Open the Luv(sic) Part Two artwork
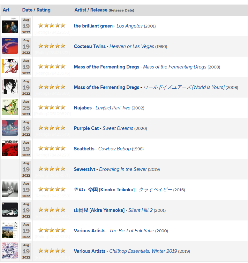Image resolution: width=248 pixels, height=263 pixels. click(10, 107)
